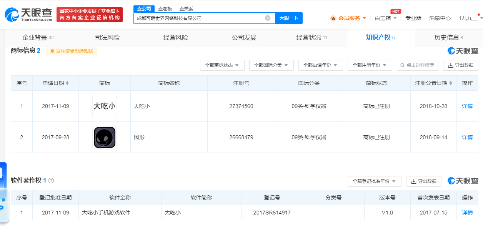The height and width of the screenshot is (226, 483).
Task: Open the 全部申请年份 dropdown
Action: [321, 65]
